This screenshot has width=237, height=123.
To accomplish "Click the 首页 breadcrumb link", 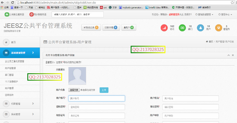I will (210, 41).
